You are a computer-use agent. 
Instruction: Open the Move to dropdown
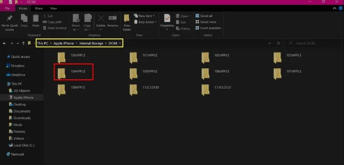[x=76, y=23]
